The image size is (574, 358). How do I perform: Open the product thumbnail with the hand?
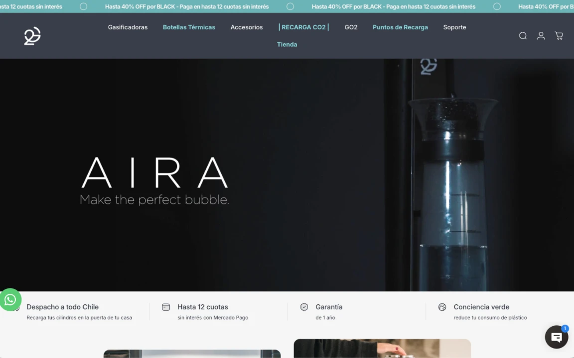click(382, 348)
